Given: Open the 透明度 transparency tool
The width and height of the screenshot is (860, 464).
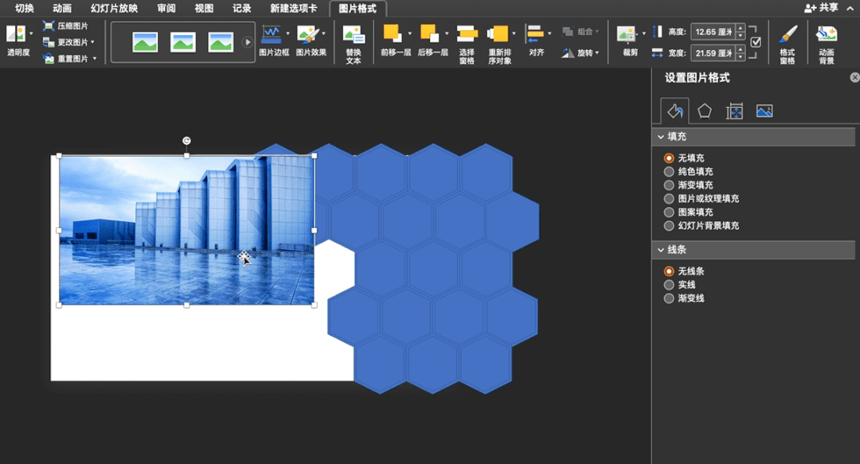Looking at the screenshot, I should point(18,41).
